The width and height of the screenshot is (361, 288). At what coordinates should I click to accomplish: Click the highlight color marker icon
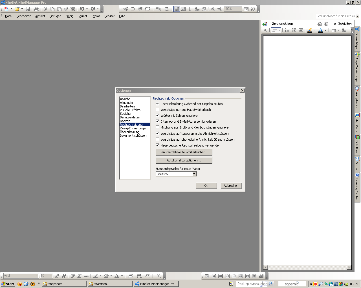click(310, 30)
